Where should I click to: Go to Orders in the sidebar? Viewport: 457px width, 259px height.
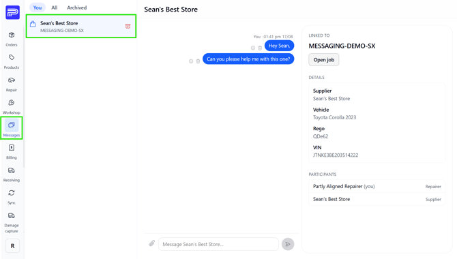point(12,39)
